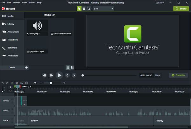The height and width of the screenshot is (129, 191).
Task: Click the green Share button
Action: [181, 9]
